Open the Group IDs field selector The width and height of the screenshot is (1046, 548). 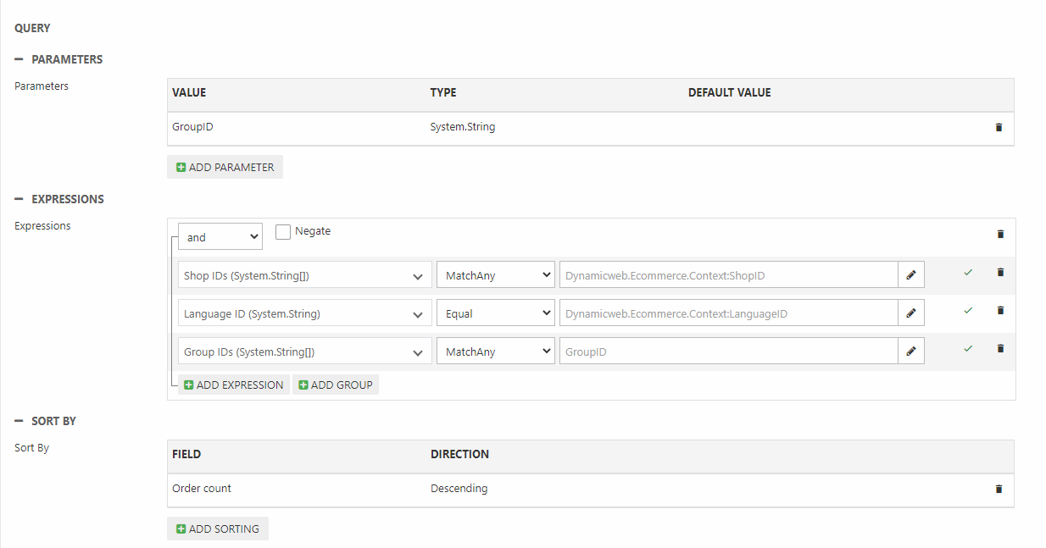click(x=304, y=351)
